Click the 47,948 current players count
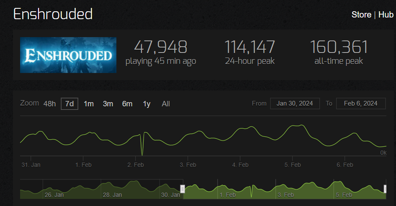This screenshot has height=206, width=396. pos(161,47)
